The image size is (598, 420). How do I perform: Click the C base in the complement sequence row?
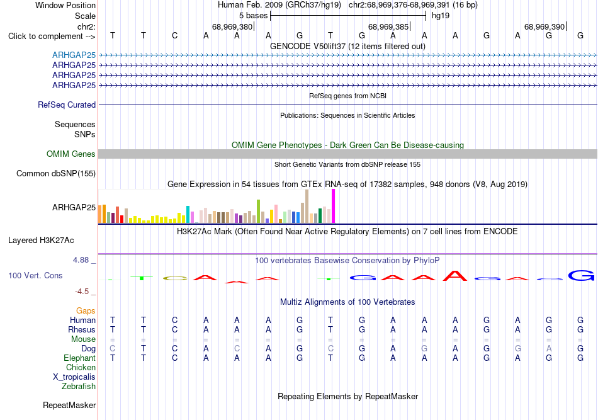[x=174, y=36]
